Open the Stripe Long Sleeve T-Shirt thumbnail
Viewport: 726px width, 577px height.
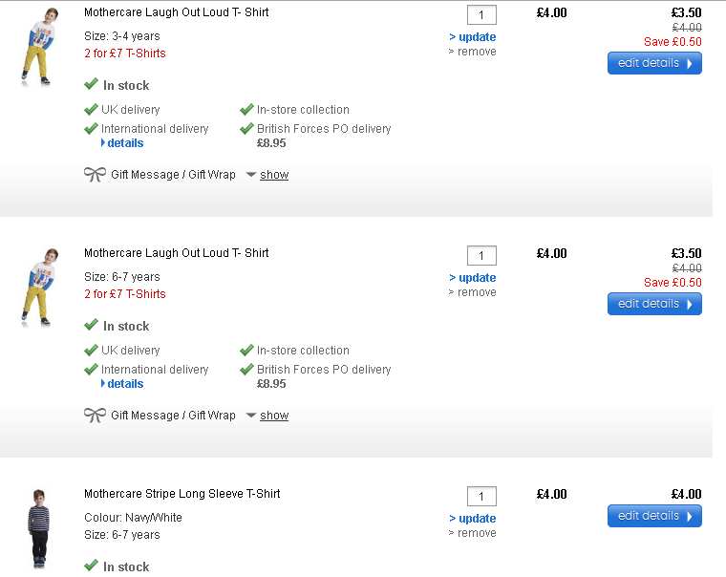tap(38, 527)
